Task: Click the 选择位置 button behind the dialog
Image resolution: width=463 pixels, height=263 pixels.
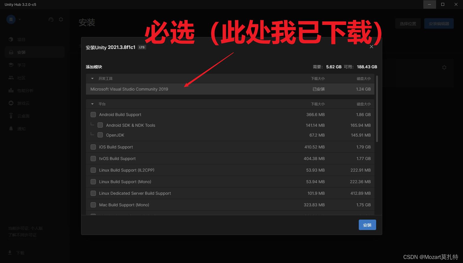Action: [x=408, y=23]
